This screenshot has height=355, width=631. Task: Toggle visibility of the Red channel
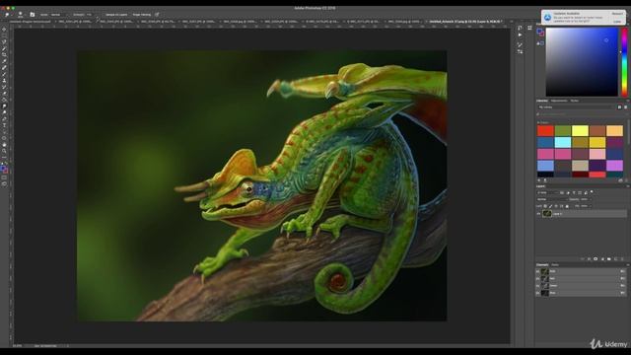[538, 278]
